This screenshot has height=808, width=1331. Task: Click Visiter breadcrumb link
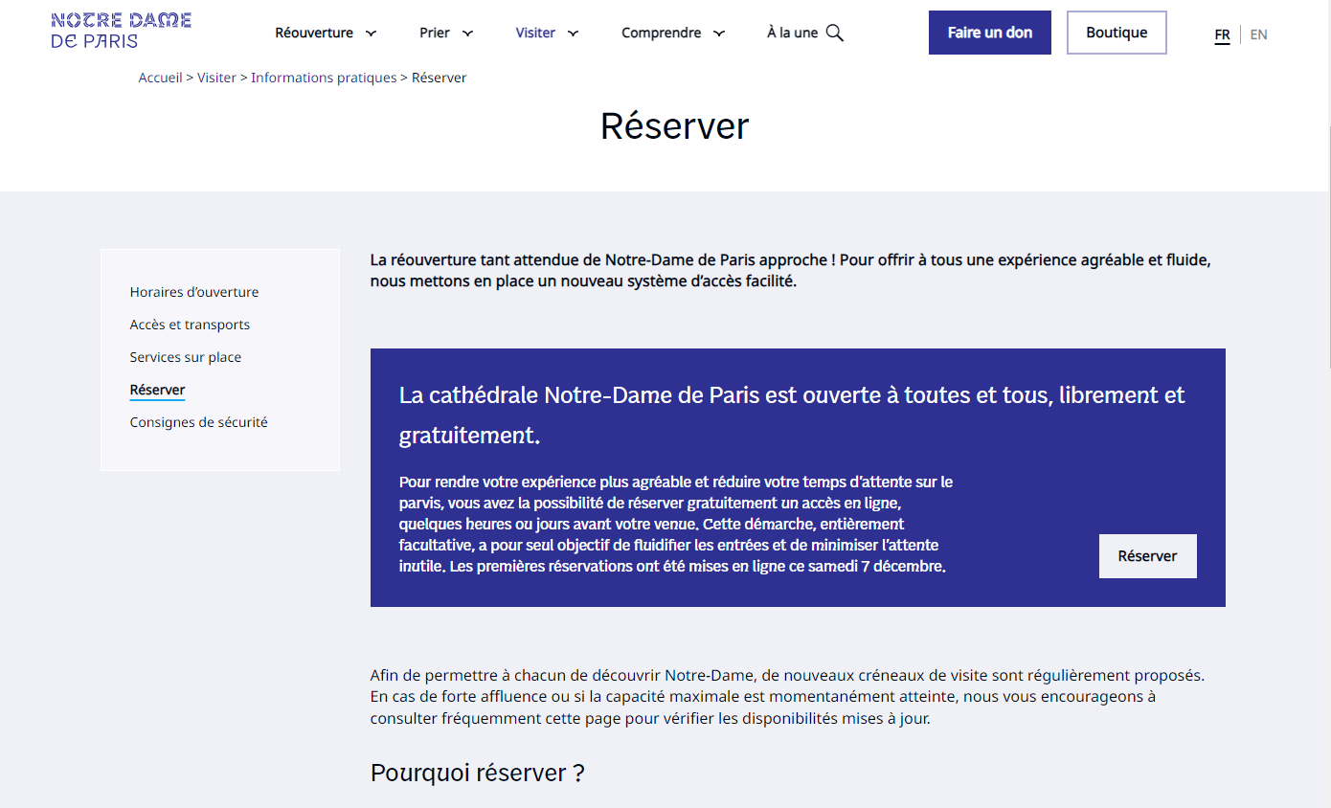click(x=216, y=78)
